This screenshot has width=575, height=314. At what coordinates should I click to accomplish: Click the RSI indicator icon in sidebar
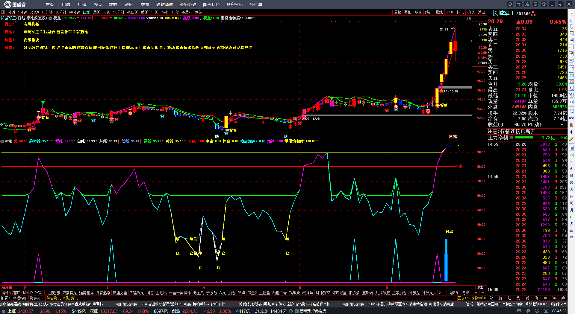[571, 118]
